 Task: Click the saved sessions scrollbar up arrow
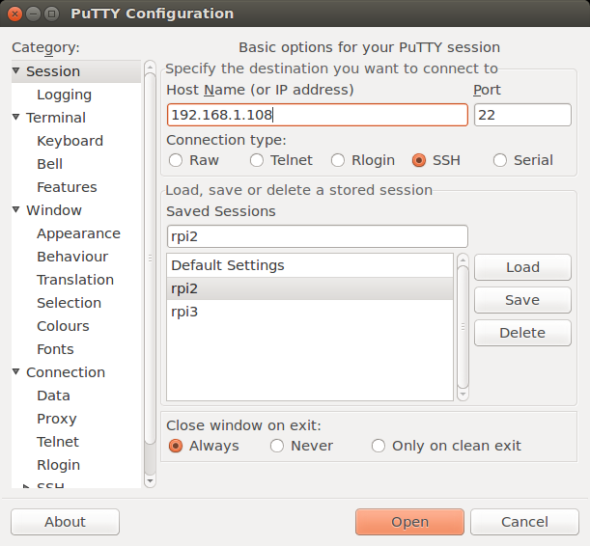[x=463, y=259]
